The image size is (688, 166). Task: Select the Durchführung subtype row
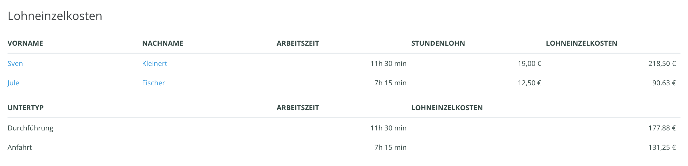pyautogui.click(x=344, y=128)
